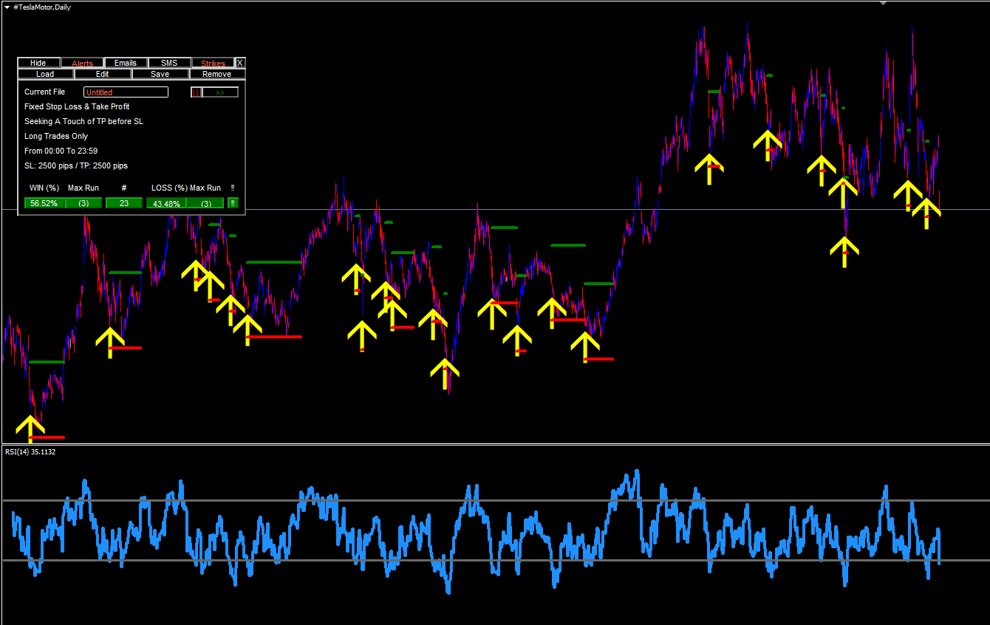This screenshot has height=625, width=990.
Task: Select the loss Max Run (3) cell
Action: coord(205,203)
